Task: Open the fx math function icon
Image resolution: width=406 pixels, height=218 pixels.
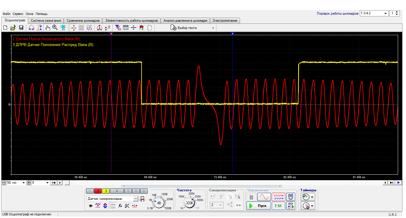Action: pos(120,206)
